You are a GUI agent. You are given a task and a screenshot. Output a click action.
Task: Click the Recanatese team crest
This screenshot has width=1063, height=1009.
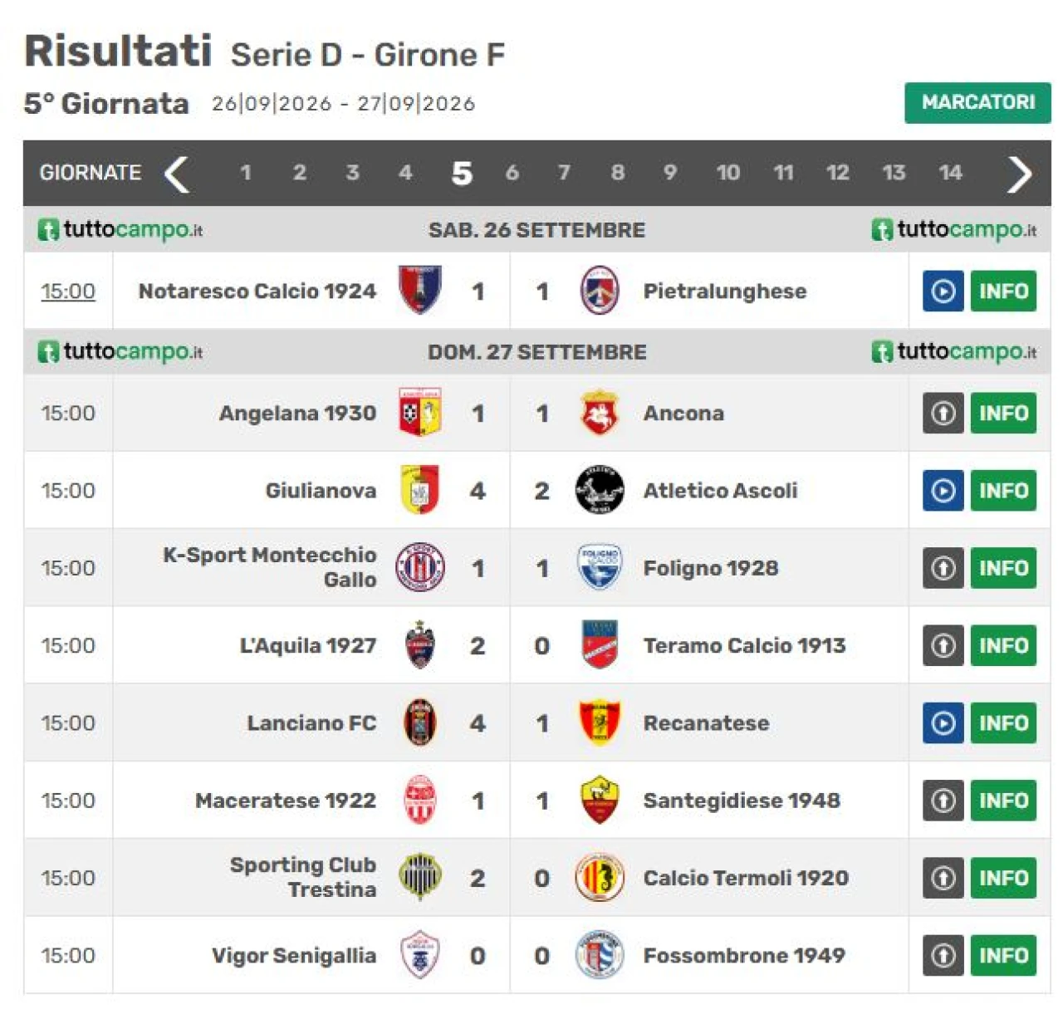pos(599,722)
